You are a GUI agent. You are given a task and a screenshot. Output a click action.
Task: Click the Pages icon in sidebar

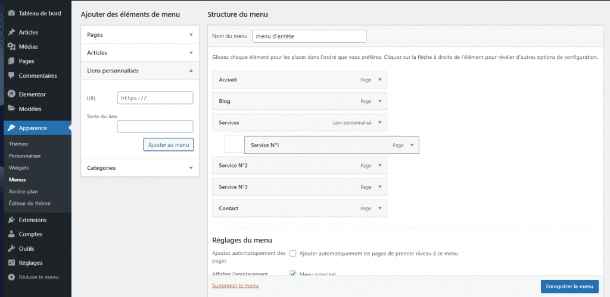[11, 61]
